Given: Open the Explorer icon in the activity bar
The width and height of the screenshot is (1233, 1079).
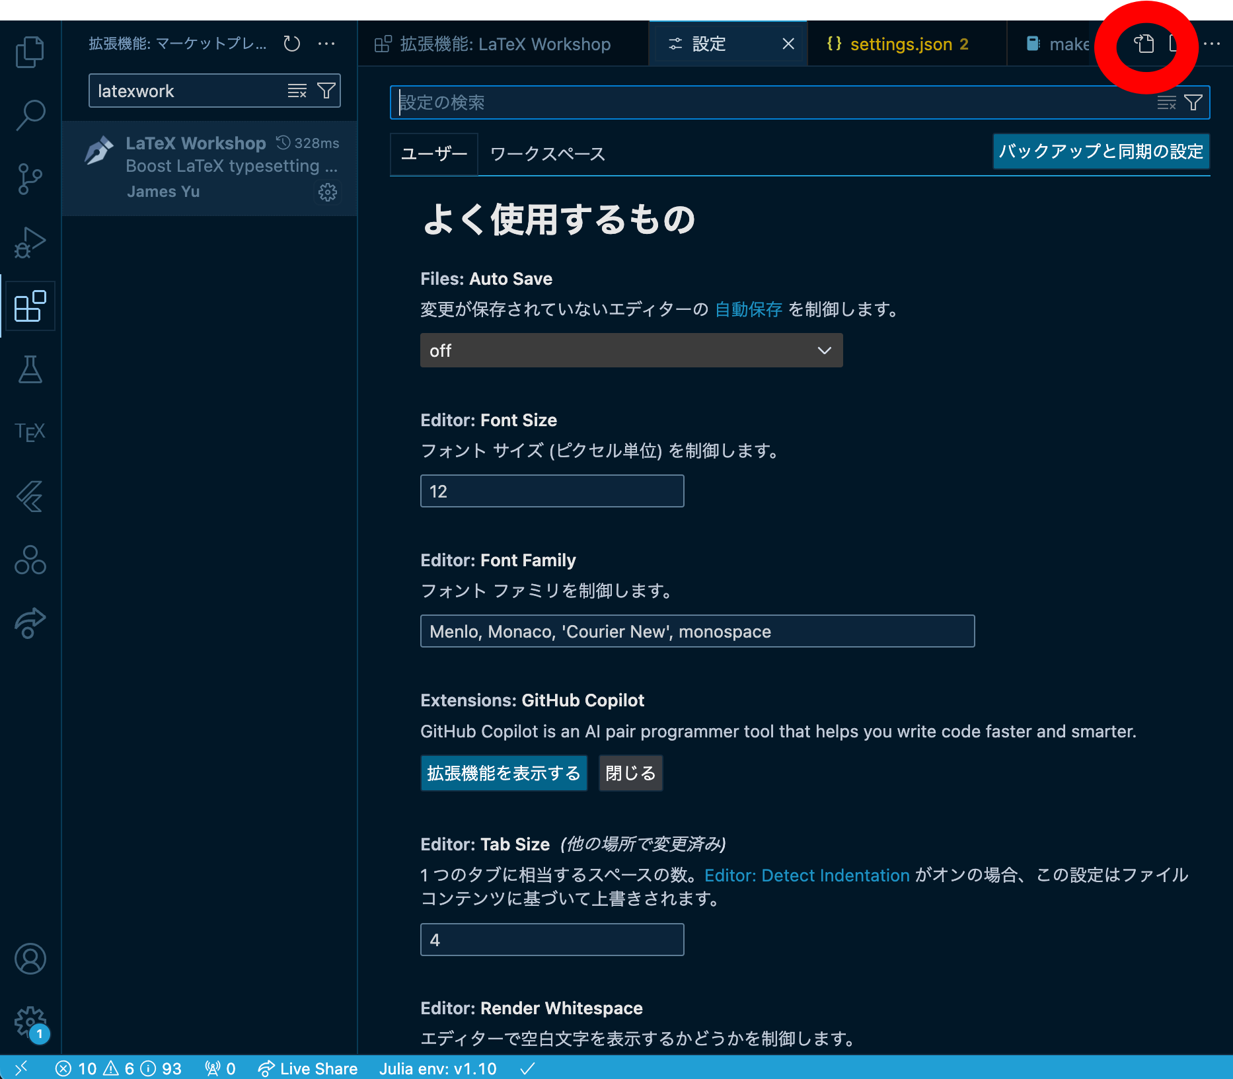Looking at the screenshot, I should tap(30, 52).
